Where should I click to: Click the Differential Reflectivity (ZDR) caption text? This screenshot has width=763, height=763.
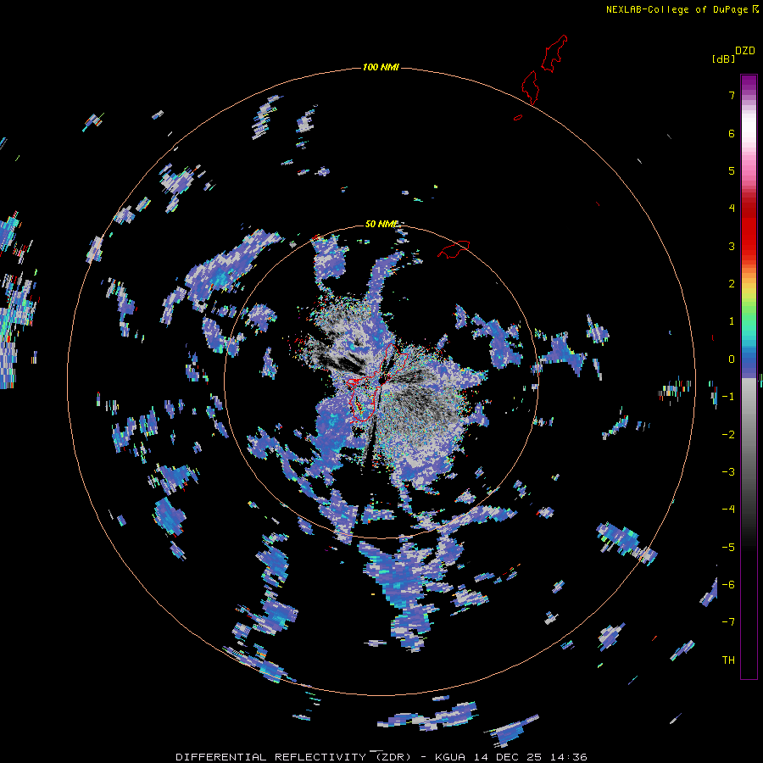[x=293, y=757]
